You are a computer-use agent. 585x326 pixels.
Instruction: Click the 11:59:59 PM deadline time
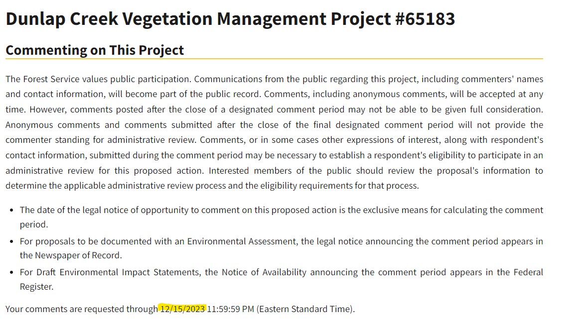[x=231, y=309]
